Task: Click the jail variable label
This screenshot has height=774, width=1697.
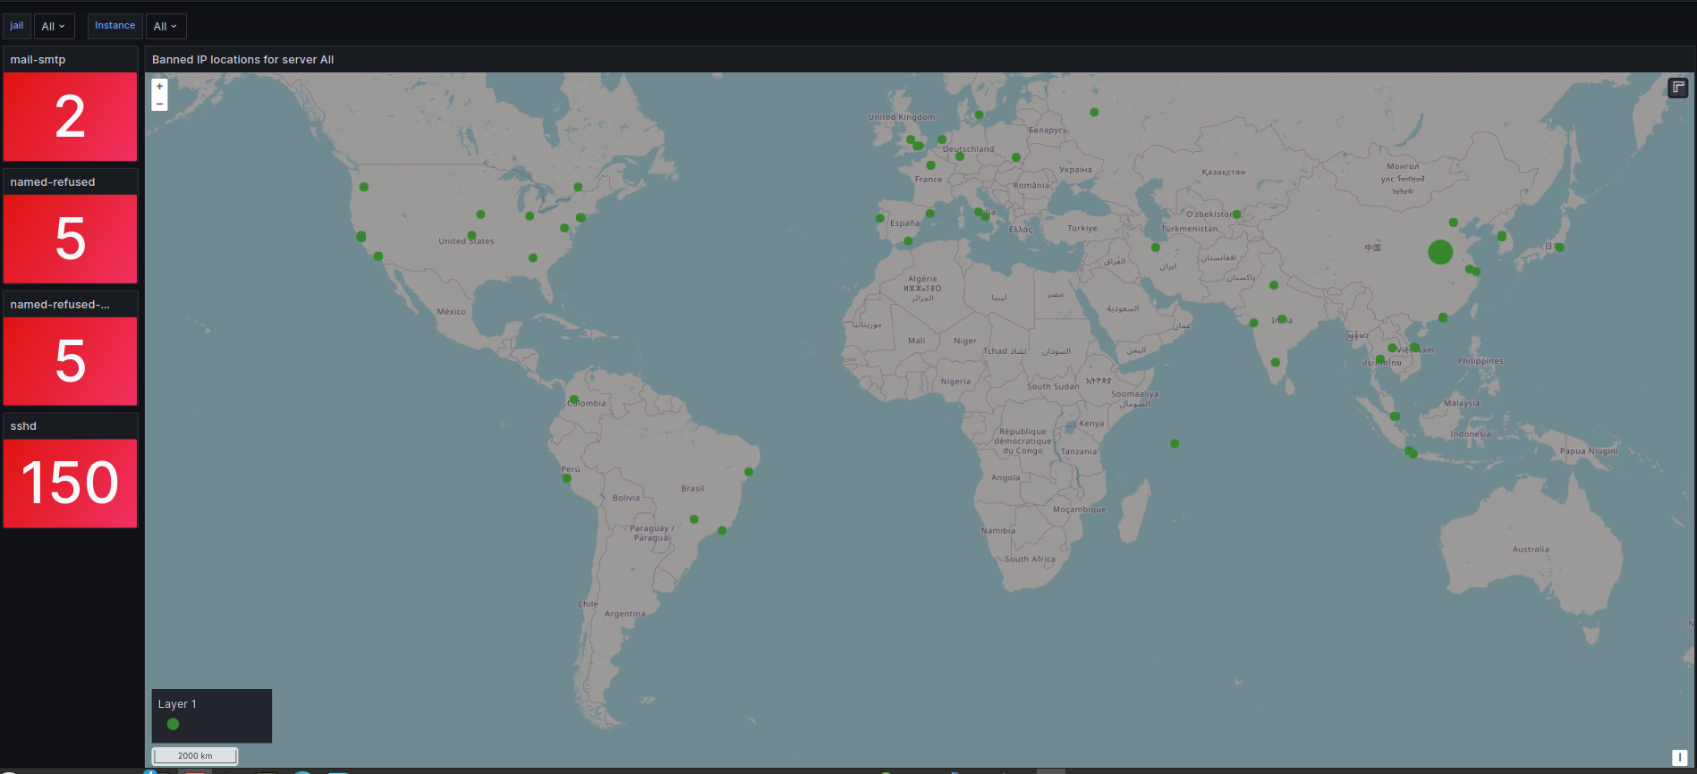Action: coord(17,26)
